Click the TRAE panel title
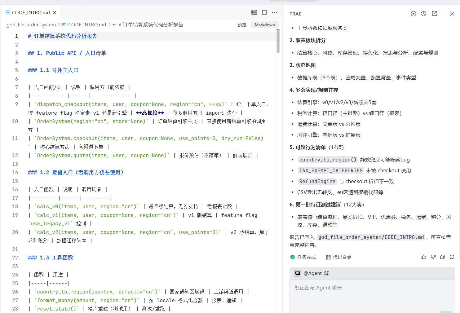The image size is (460, 313). pyautogui.click(x=295, y=14)
